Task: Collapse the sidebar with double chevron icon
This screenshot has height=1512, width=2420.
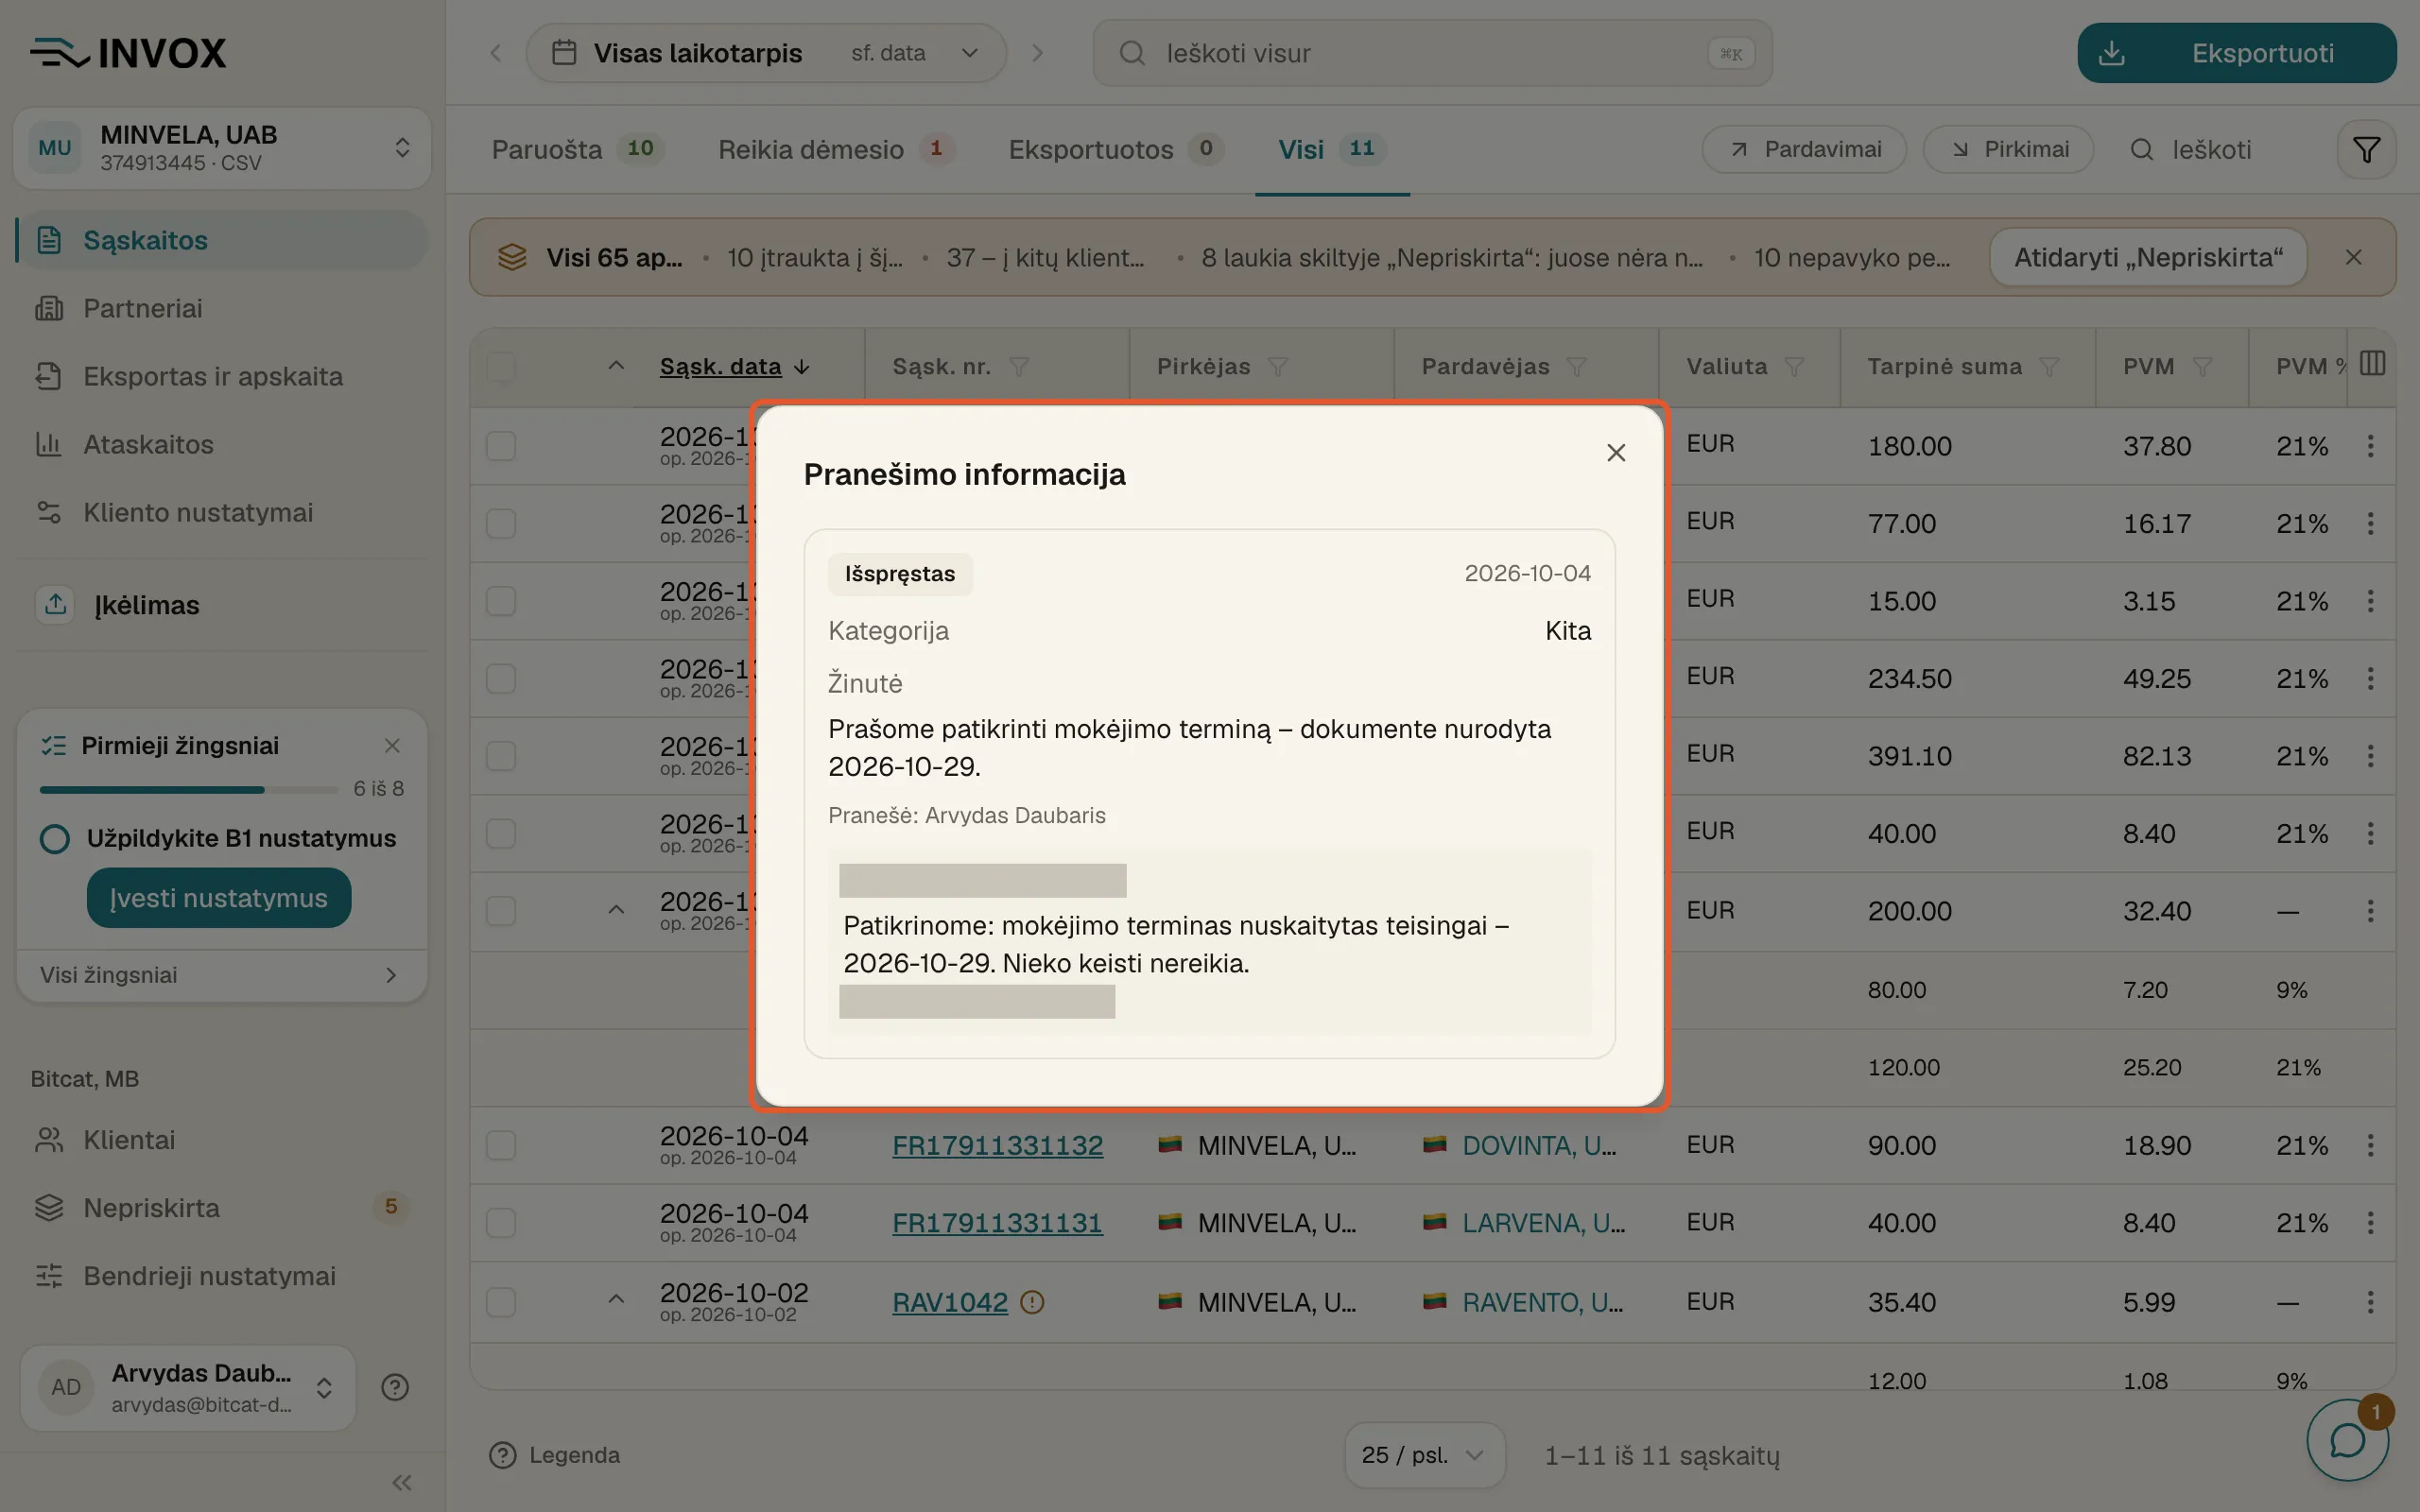Action: [402, 1482]
